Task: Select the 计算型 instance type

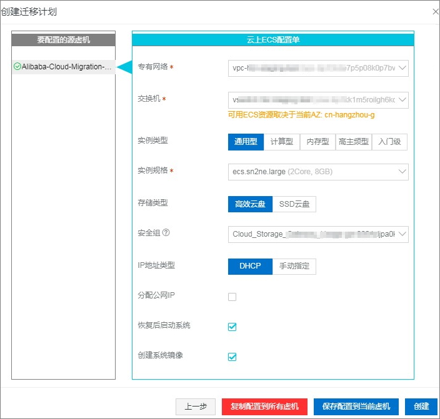Action: (282, 142)
